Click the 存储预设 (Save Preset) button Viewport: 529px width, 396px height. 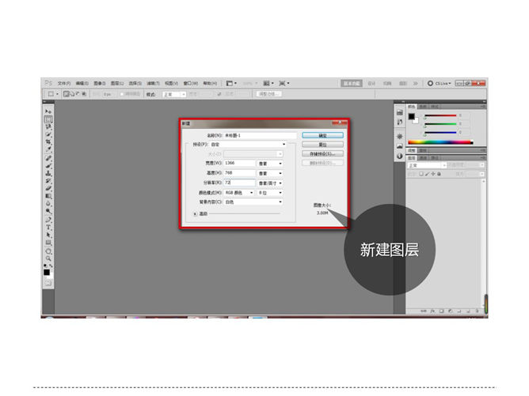click(322, 154)
